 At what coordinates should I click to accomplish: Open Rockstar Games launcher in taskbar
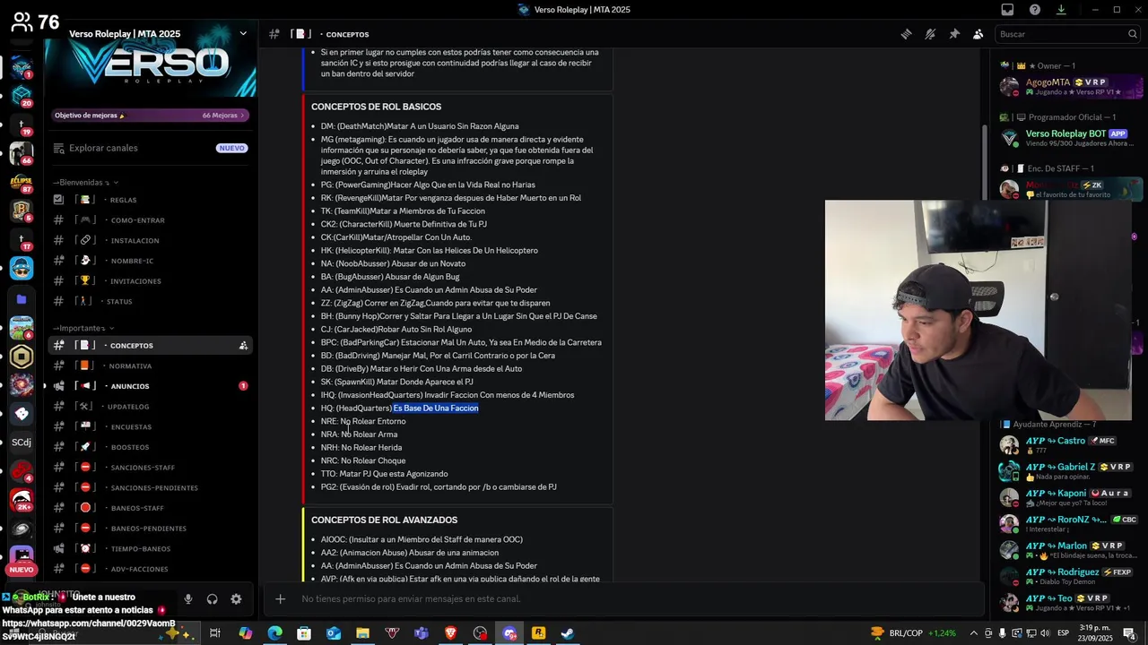click(538, 633)
